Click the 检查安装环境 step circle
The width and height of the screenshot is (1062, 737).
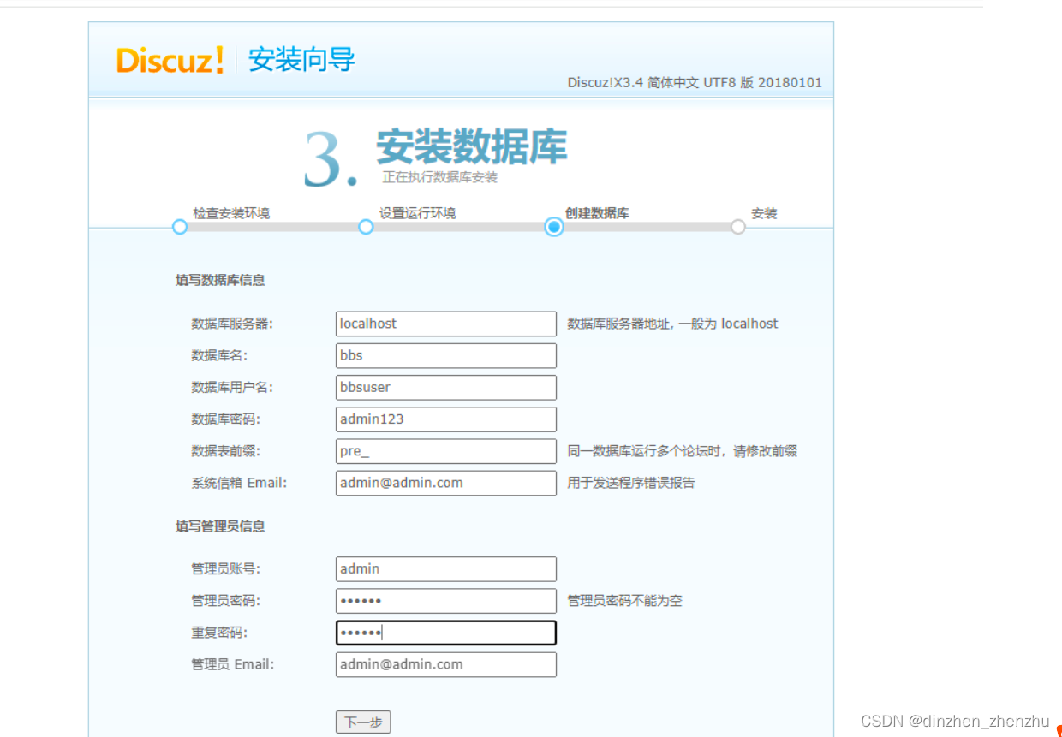(x=179, y=227)
